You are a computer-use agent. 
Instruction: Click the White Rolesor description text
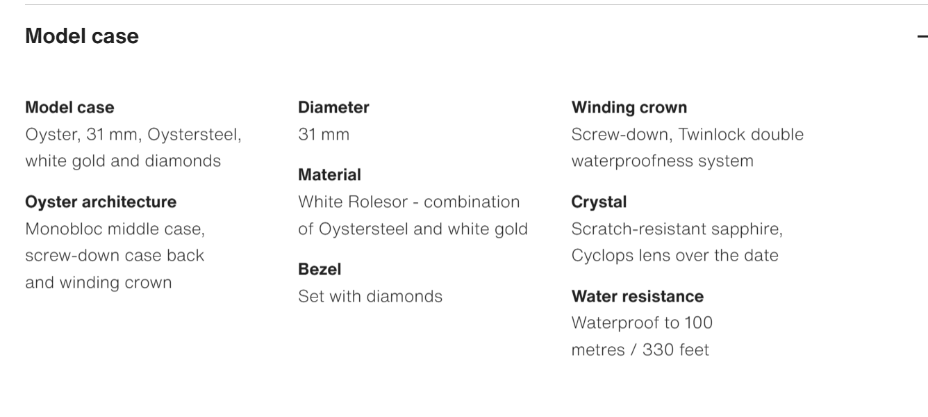tap(409, 202)
